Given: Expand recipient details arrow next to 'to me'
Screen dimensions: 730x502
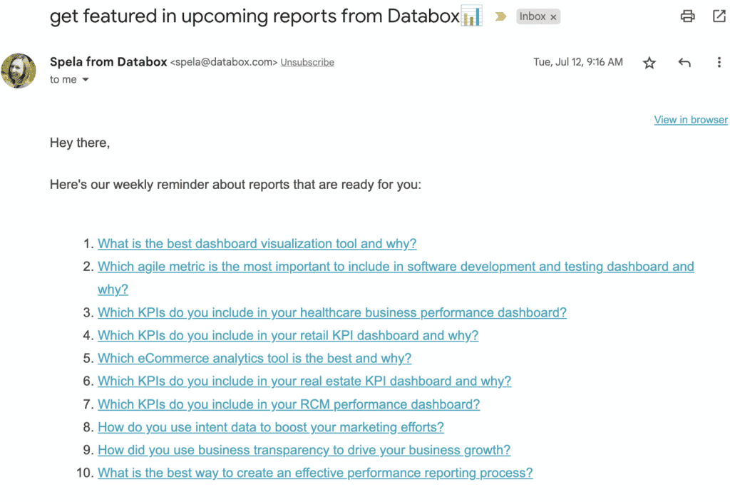Looking at the screenshot, I should coord(86,80).
